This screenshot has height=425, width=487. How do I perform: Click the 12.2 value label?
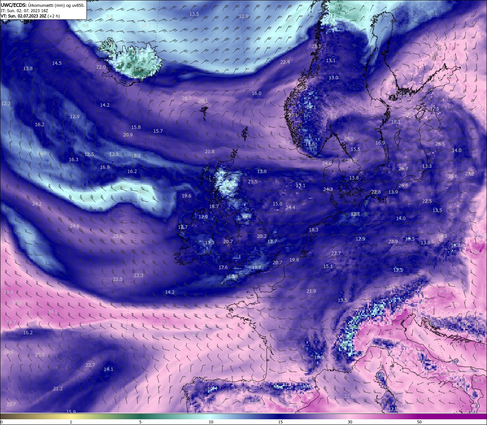click(136, 156)
